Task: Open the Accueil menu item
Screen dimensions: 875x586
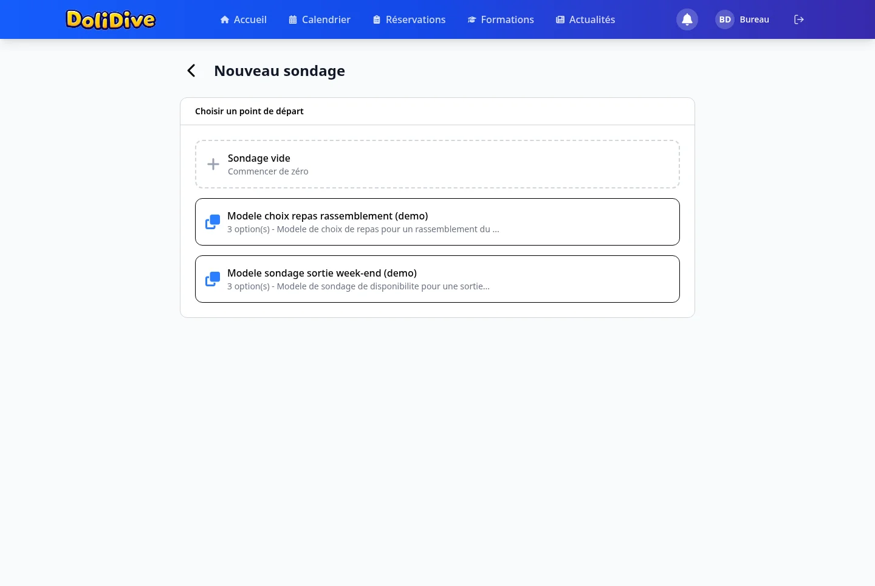Action: point(243,19)
